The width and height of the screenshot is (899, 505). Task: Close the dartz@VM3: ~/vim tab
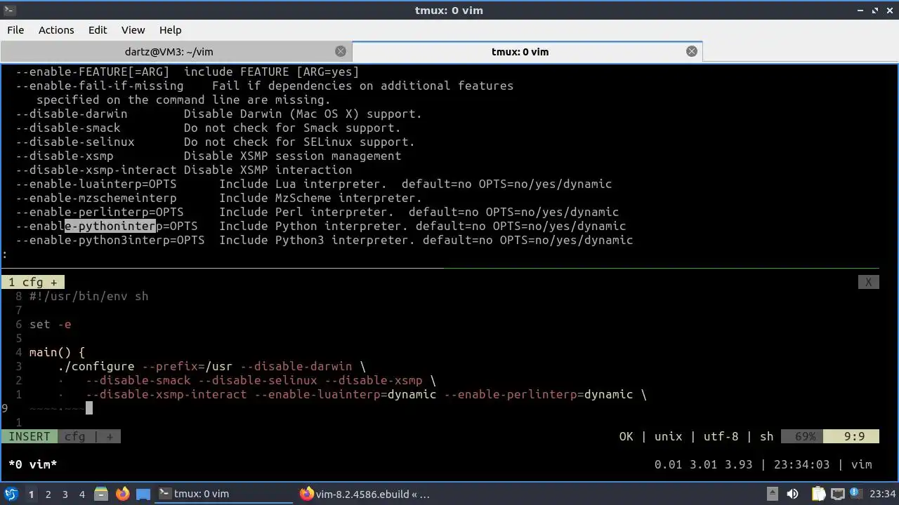tap(341, 51)
